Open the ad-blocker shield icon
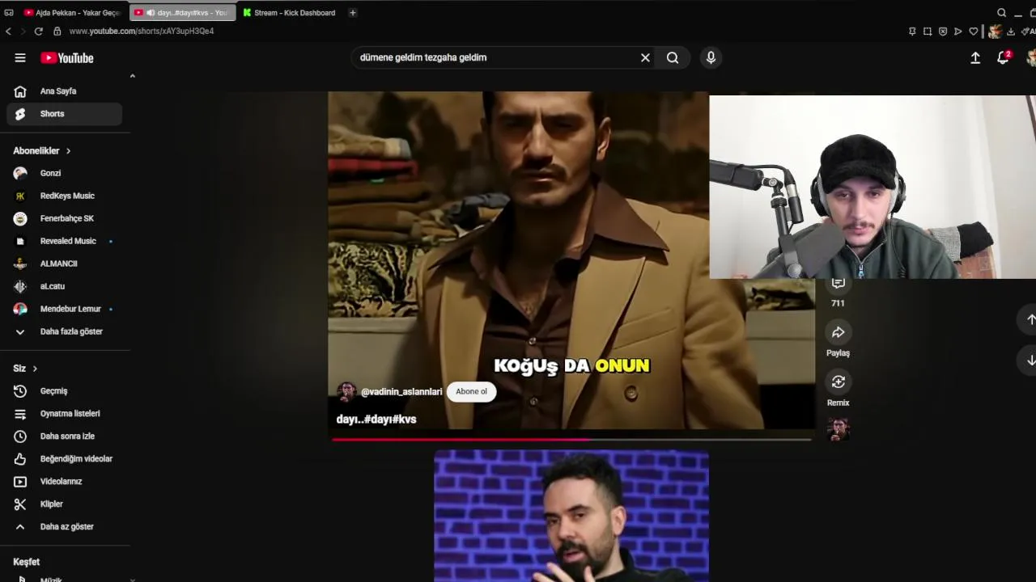 (943, 32)
